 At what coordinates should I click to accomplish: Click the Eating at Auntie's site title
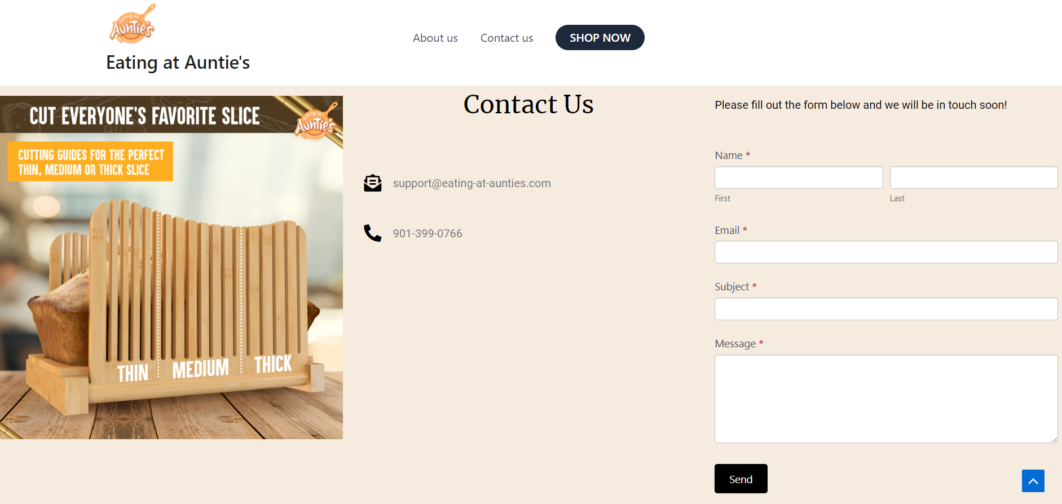tap(178, 63)
